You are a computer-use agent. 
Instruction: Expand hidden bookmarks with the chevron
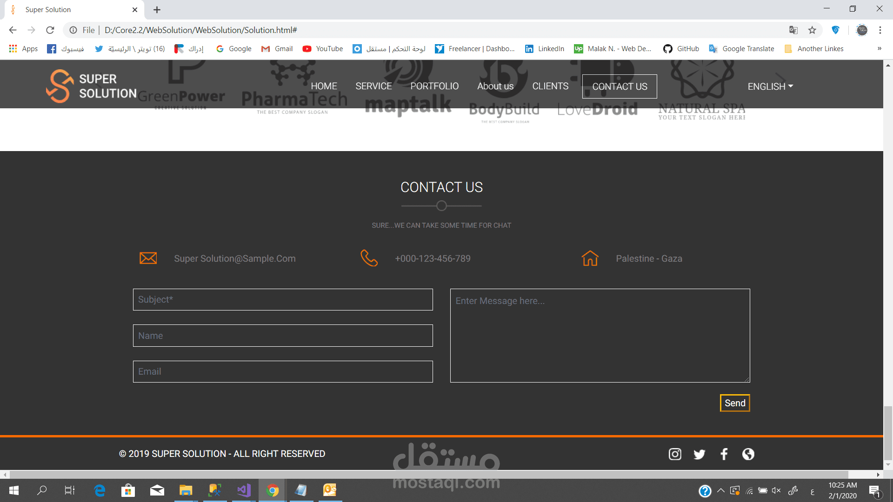[879, 48]
